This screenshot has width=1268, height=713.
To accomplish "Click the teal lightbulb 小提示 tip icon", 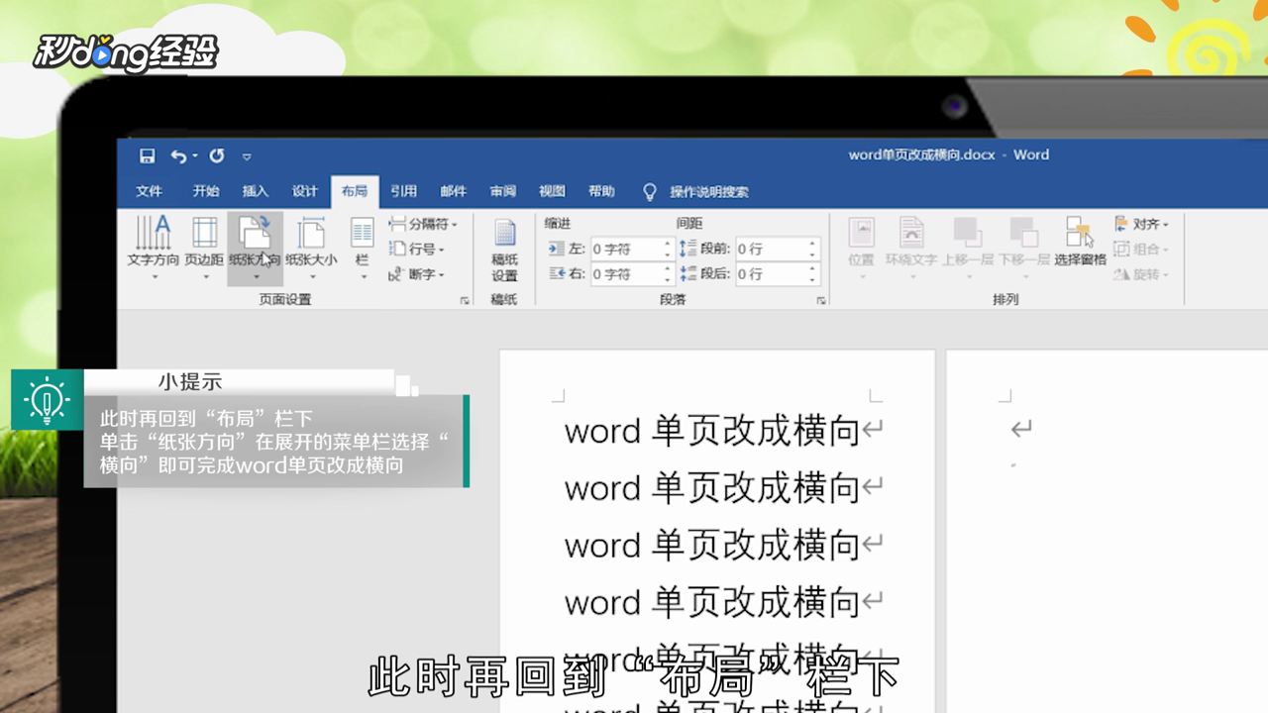I will [47, 401].
